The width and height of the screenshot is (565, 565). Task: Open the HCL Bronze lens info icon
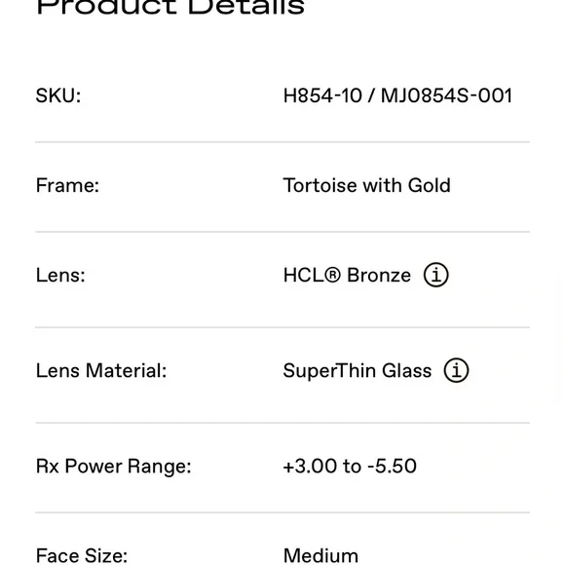(x=436, y=275)
